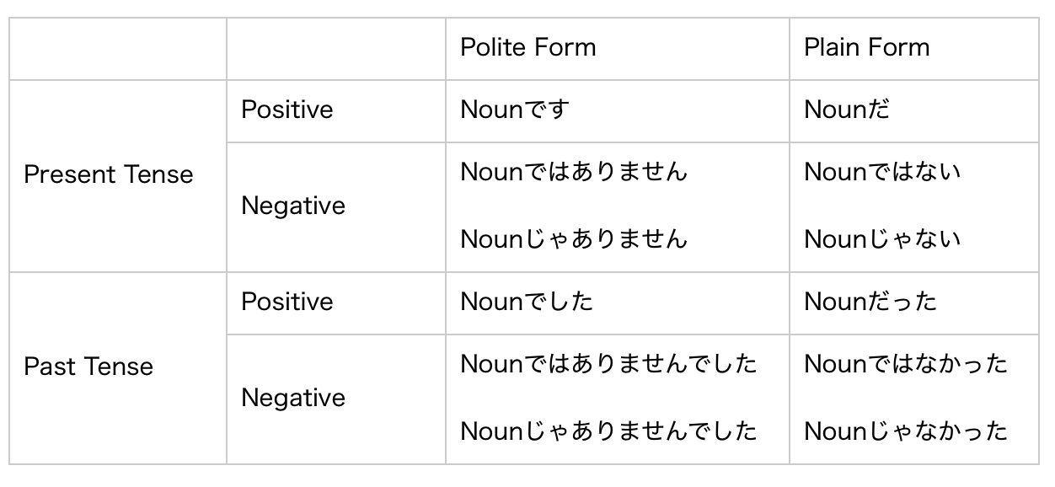Screen dimensions: 1055x487
Task: Click Positive label under Past Tense
Action: [x=287, y=302]
